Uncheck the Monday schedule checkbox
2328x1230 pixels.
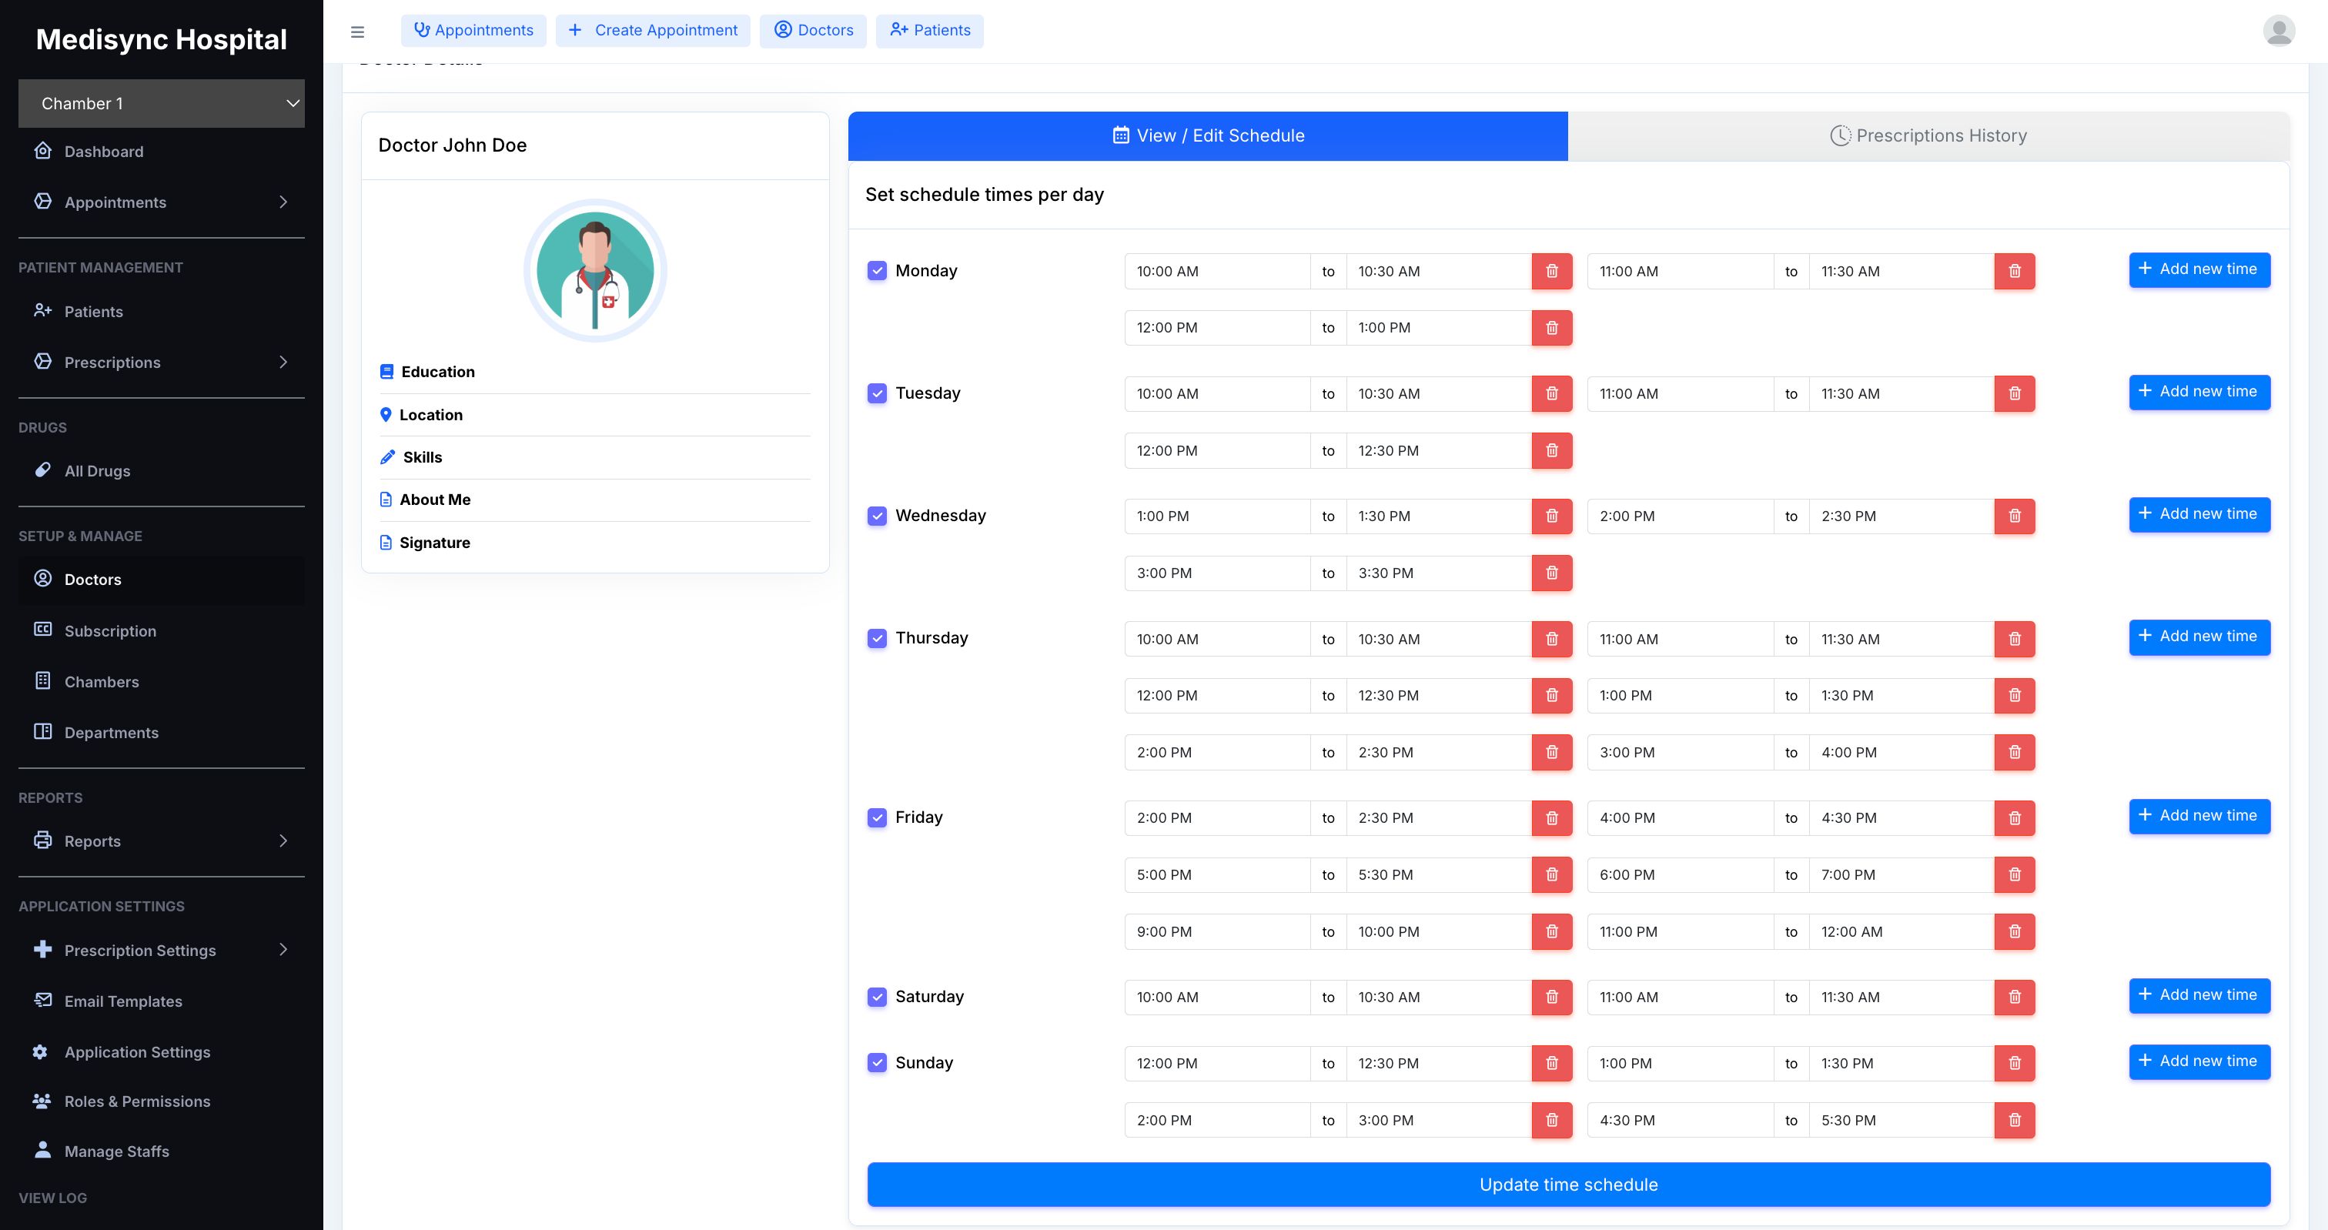click(x=877, y=271)
